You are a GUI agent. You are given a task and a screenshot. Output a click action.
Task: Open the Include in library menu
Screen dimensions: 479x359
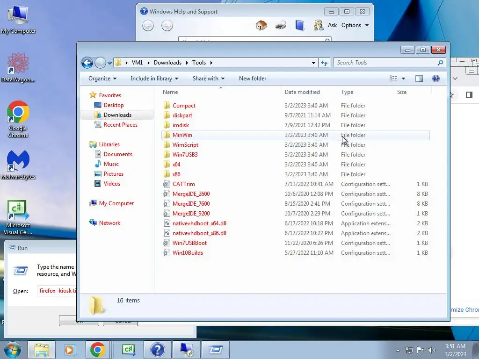pyautogui.click(x=154, y=79)
